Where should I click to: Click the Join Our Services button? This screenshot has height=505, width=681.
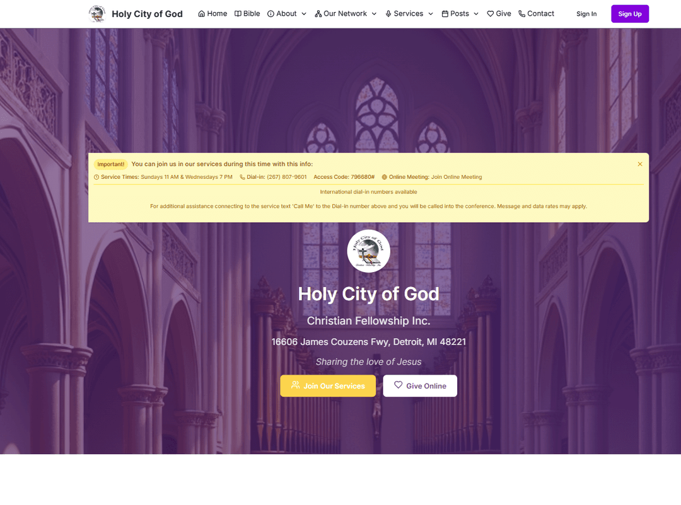pyautogui.click(x=328, y=385)
